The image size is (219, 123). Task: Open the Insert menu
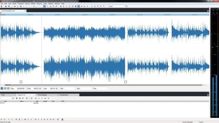pos(14,4)
